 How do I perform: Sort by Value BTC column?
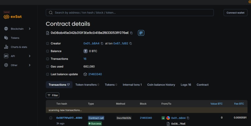(x=216, y=104)
